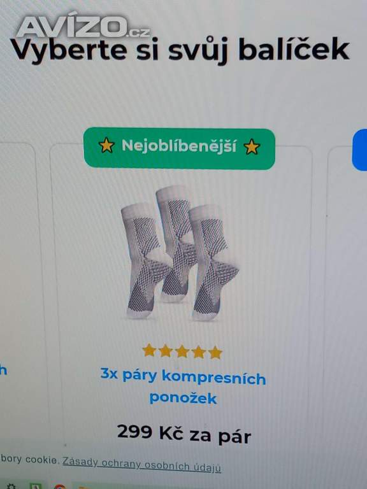Click the 299 Kč za pár price

tap(184, 434)
